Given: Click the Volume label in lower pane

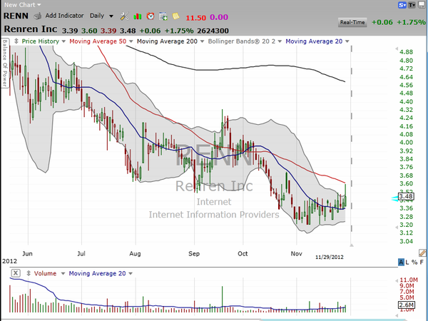Looking at the screenshot, I should [45, 273].
